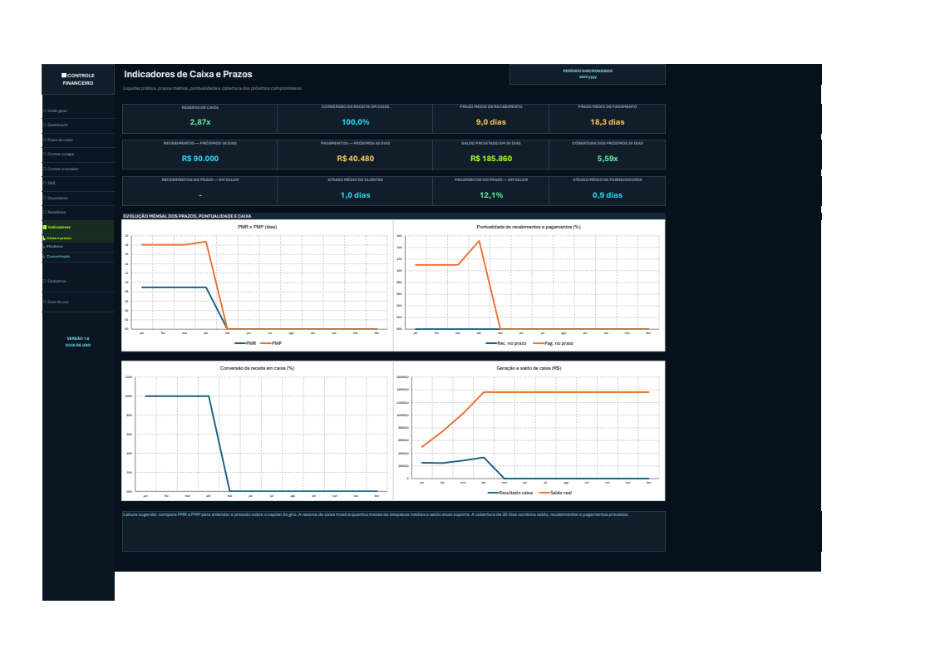This screenshot has height=668, width=945.
Task: Select the Período Sincronizado period box
Action: (588, 74)
